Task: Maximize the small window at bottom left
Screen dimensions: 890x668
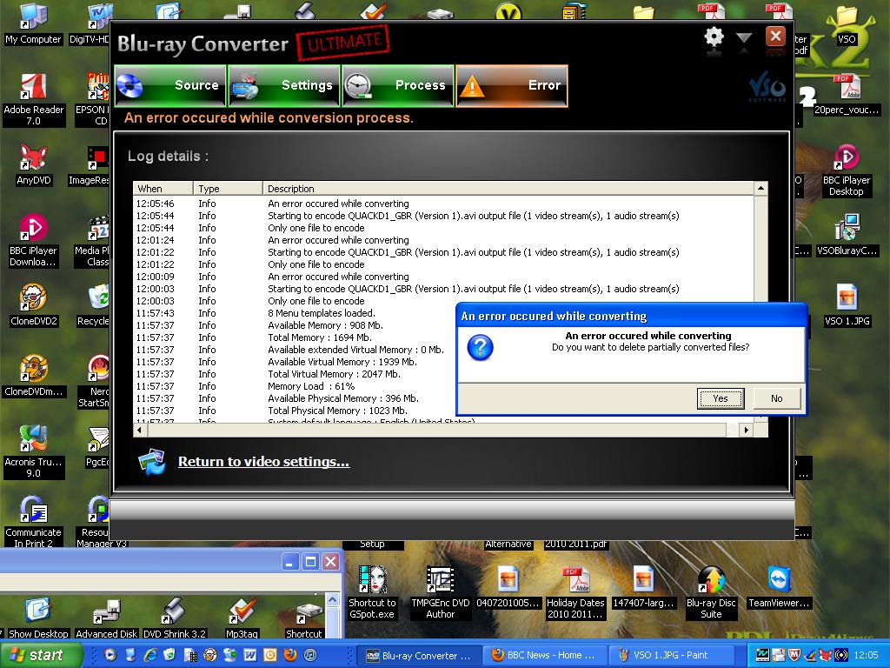Action: [x=310, y=562]
